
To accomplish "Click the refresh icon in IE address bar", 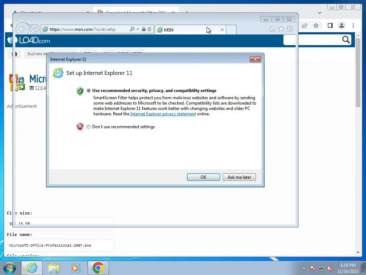I will tap(149, 29).
